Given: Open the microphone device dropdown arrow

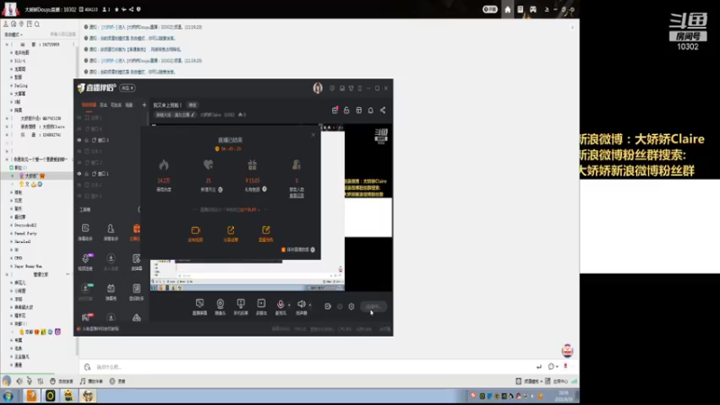Looking at the screenshot, I should click(289, 305).
